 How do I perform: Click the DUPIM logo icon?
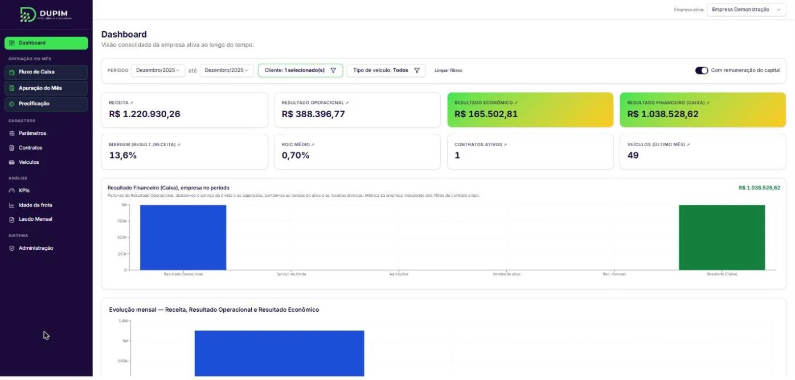pyautogui.click(x=27, y=14)
